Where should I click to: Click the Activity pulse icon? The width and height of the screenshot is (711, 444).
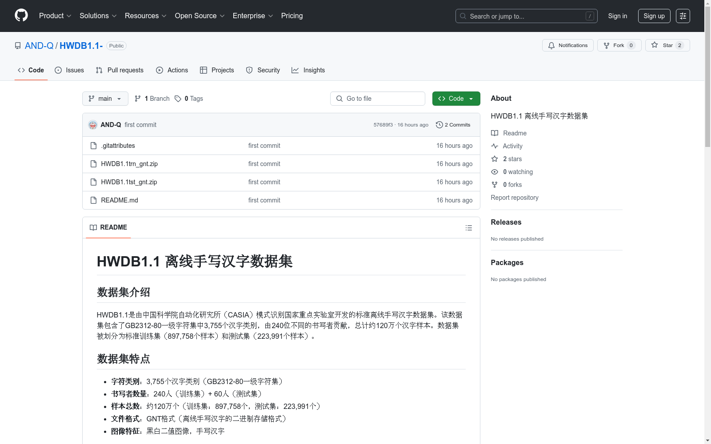point(494,146)
